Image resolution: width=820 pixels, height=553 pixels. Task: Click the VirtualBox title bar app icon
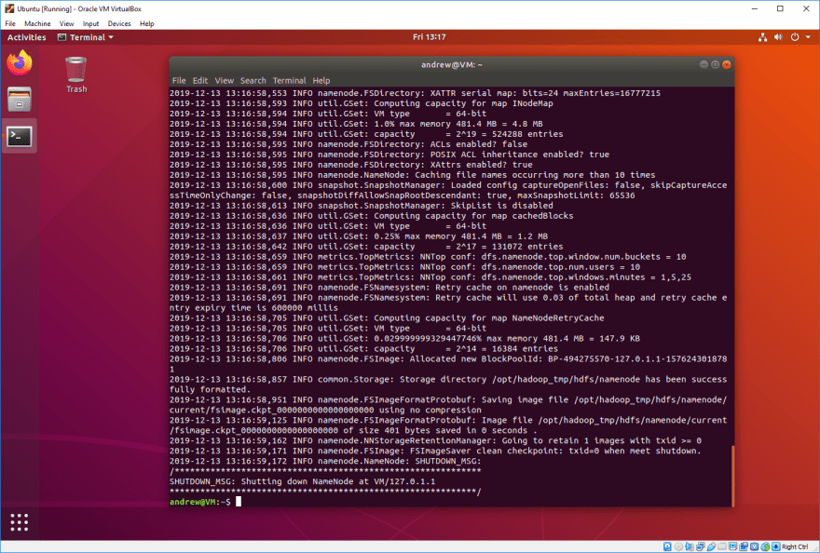9,8
